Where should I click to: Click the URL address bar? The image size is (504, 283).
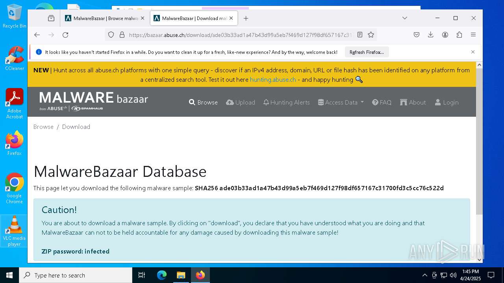(240, 35)
